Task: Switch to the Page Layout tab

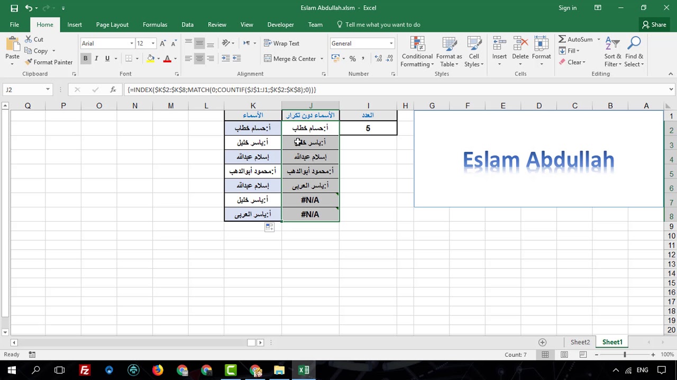Action: coord(112,25)
